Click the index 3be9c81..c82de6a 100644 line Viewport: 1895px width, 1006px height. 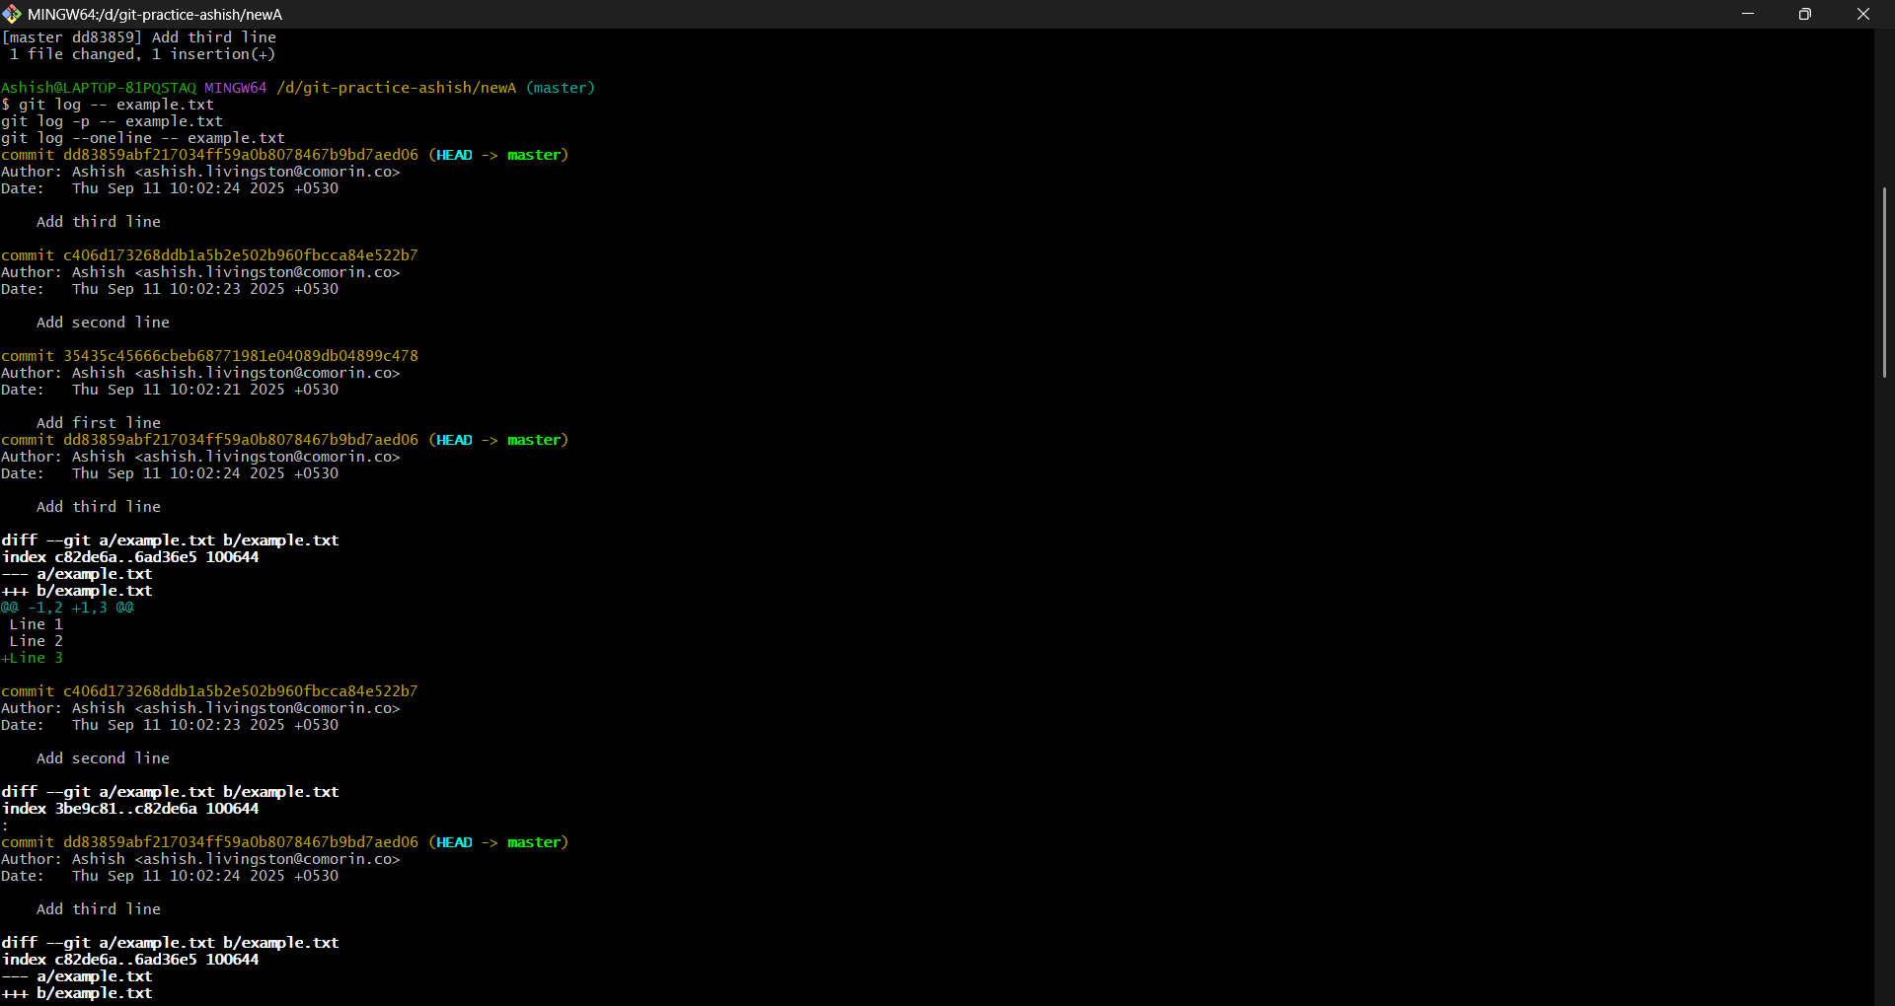tap(129, 808)
